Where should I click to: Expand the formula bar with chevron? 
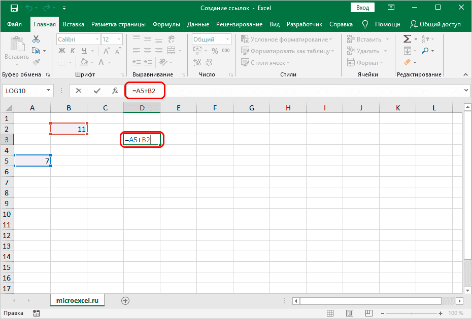466,91
